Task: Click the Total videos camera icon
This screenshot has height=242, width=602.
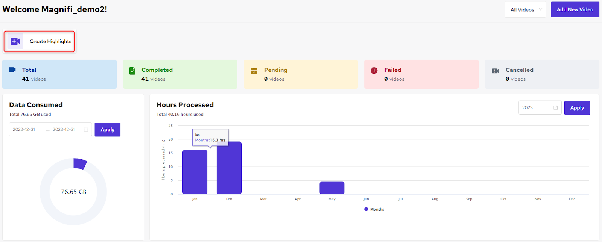Action: [x=12, y=70]
